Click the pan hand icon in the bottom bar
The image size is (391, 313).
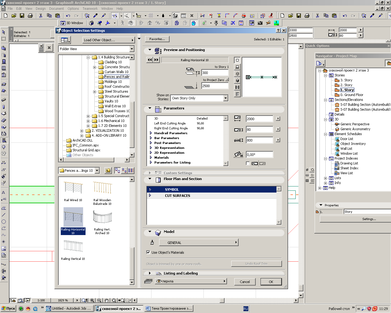107,300
